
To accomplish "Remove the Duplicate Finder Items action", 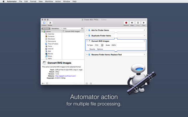I will 144,36.
